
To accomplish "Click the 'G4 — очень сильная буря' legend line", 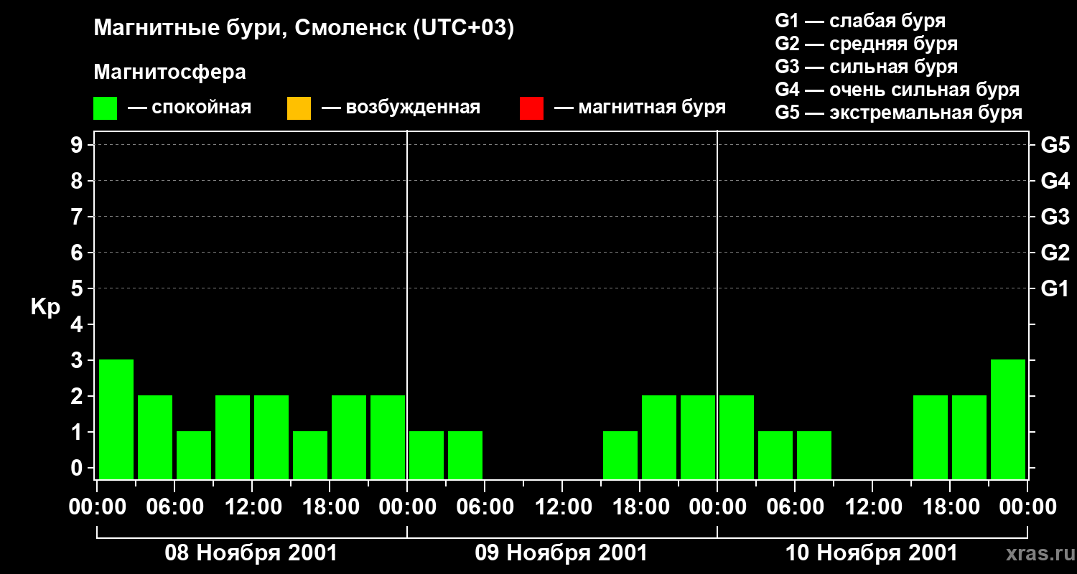I will tap(897, 90).
